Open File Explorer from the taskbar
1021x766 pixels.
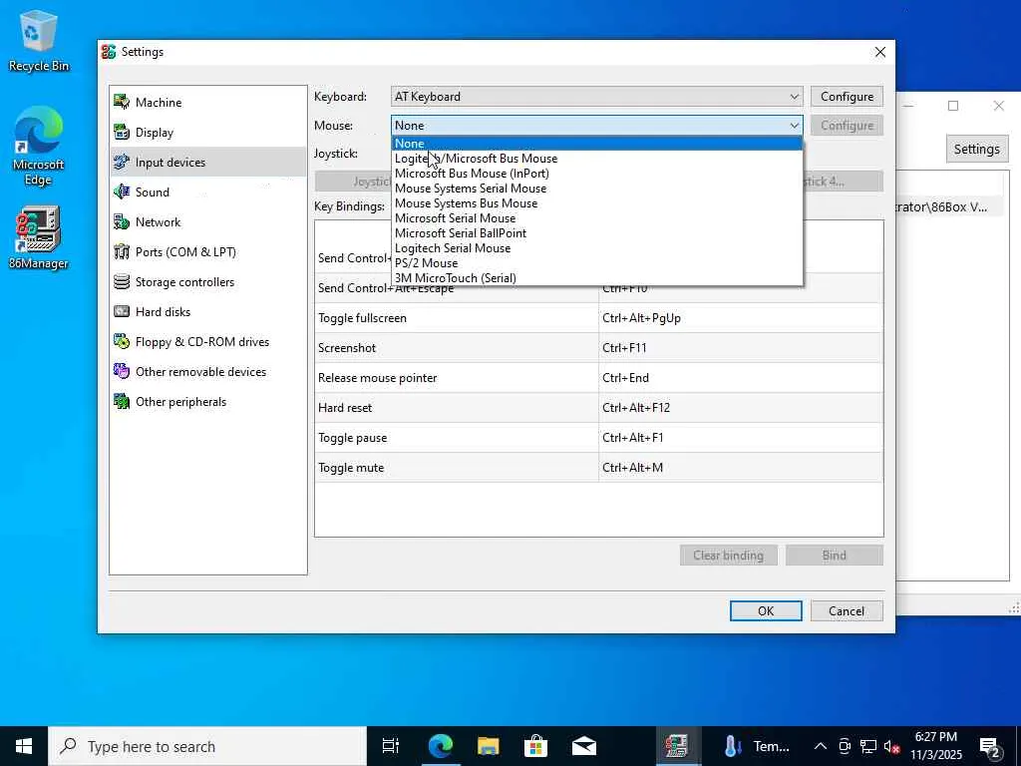pos(488,746)
